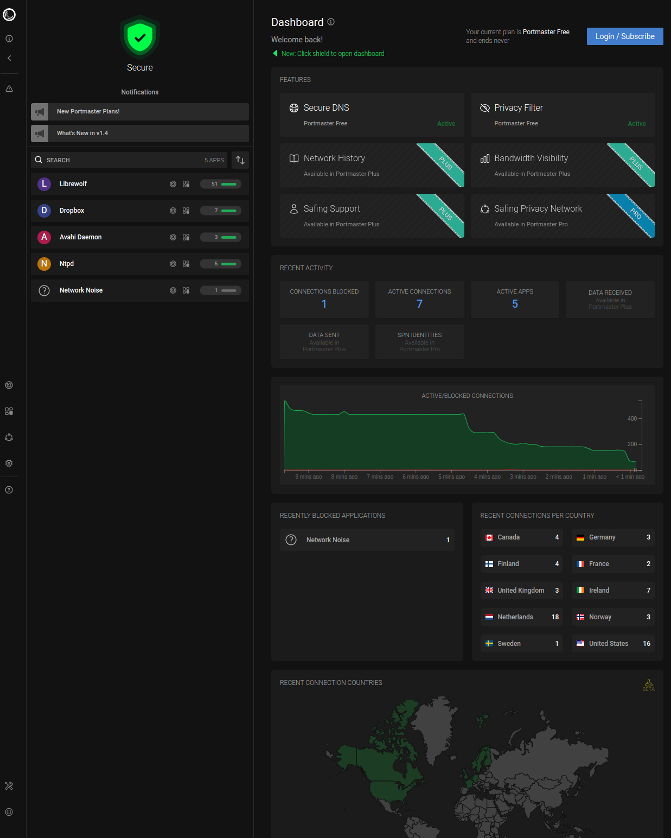The width and height of the screenshot is (671, 838).
Task: Click Dropbox connection count bar
Action: click(221, 211)
